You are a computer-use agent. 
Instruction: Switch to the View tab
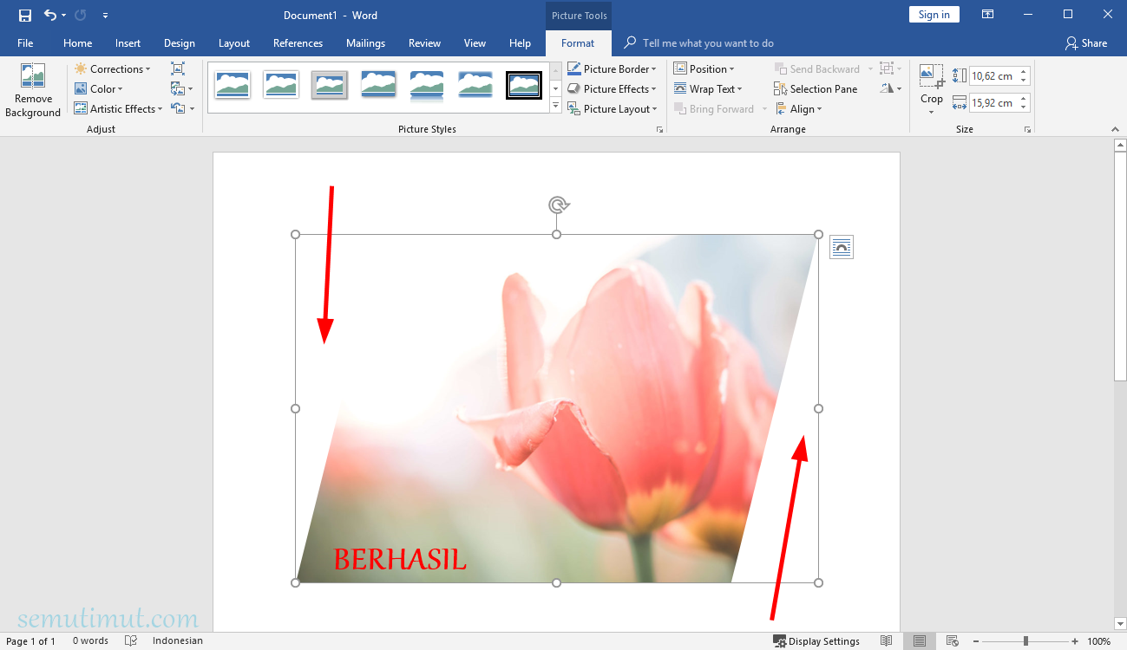[475, 43]
